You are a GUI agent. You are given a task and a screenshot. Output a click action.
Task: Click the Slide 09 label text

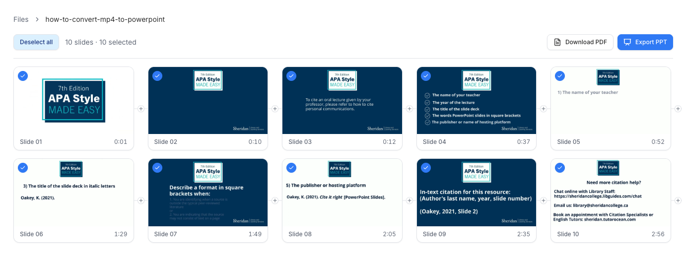(434, 234)
